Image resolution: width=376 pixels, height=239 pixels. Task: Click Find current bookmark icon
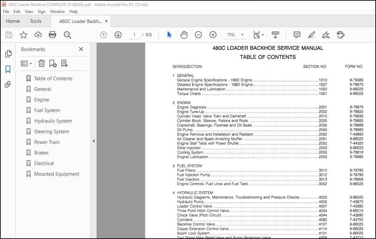pos(64,63)
